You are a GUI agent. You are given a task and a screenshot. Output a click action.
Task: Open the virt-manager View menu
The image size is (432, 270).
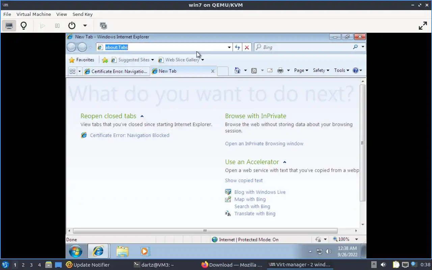tap(61, 14)
